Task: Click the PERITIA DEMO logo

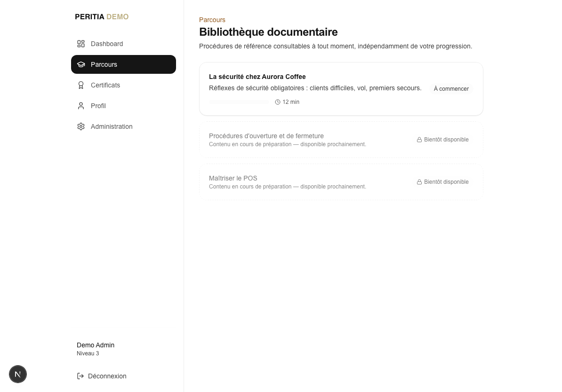Action: (102, 17)
